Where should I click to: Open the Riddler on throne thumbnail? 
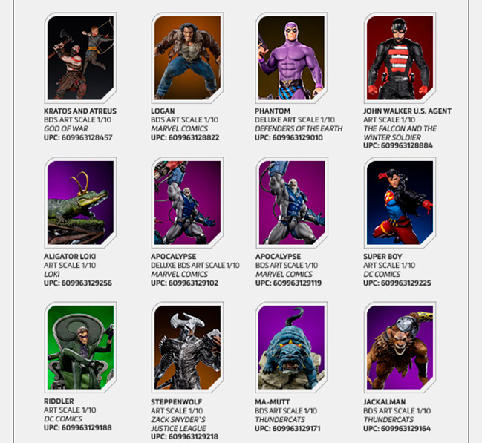pos(80,347)
